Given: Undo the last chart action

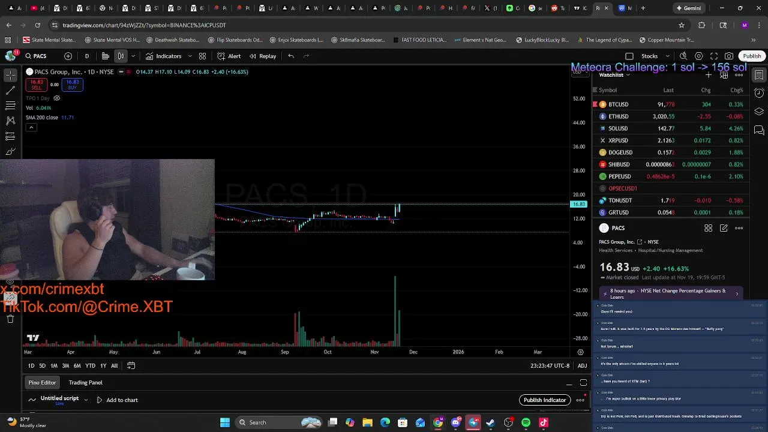Looking at the screenshot, I should [291, 56].
